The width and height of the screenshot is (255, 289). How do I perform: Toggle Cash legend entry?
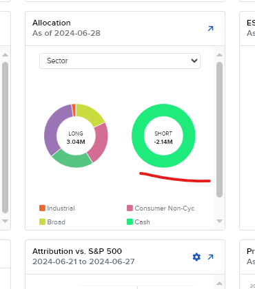click(139, 222)
